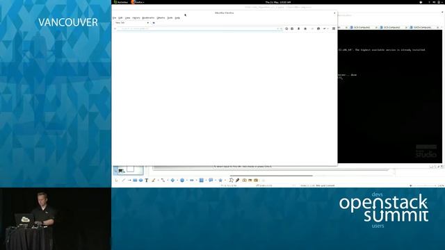Select Stars shape icon
The width and height of the screenshot is (445, 250).
pos(220,181)
